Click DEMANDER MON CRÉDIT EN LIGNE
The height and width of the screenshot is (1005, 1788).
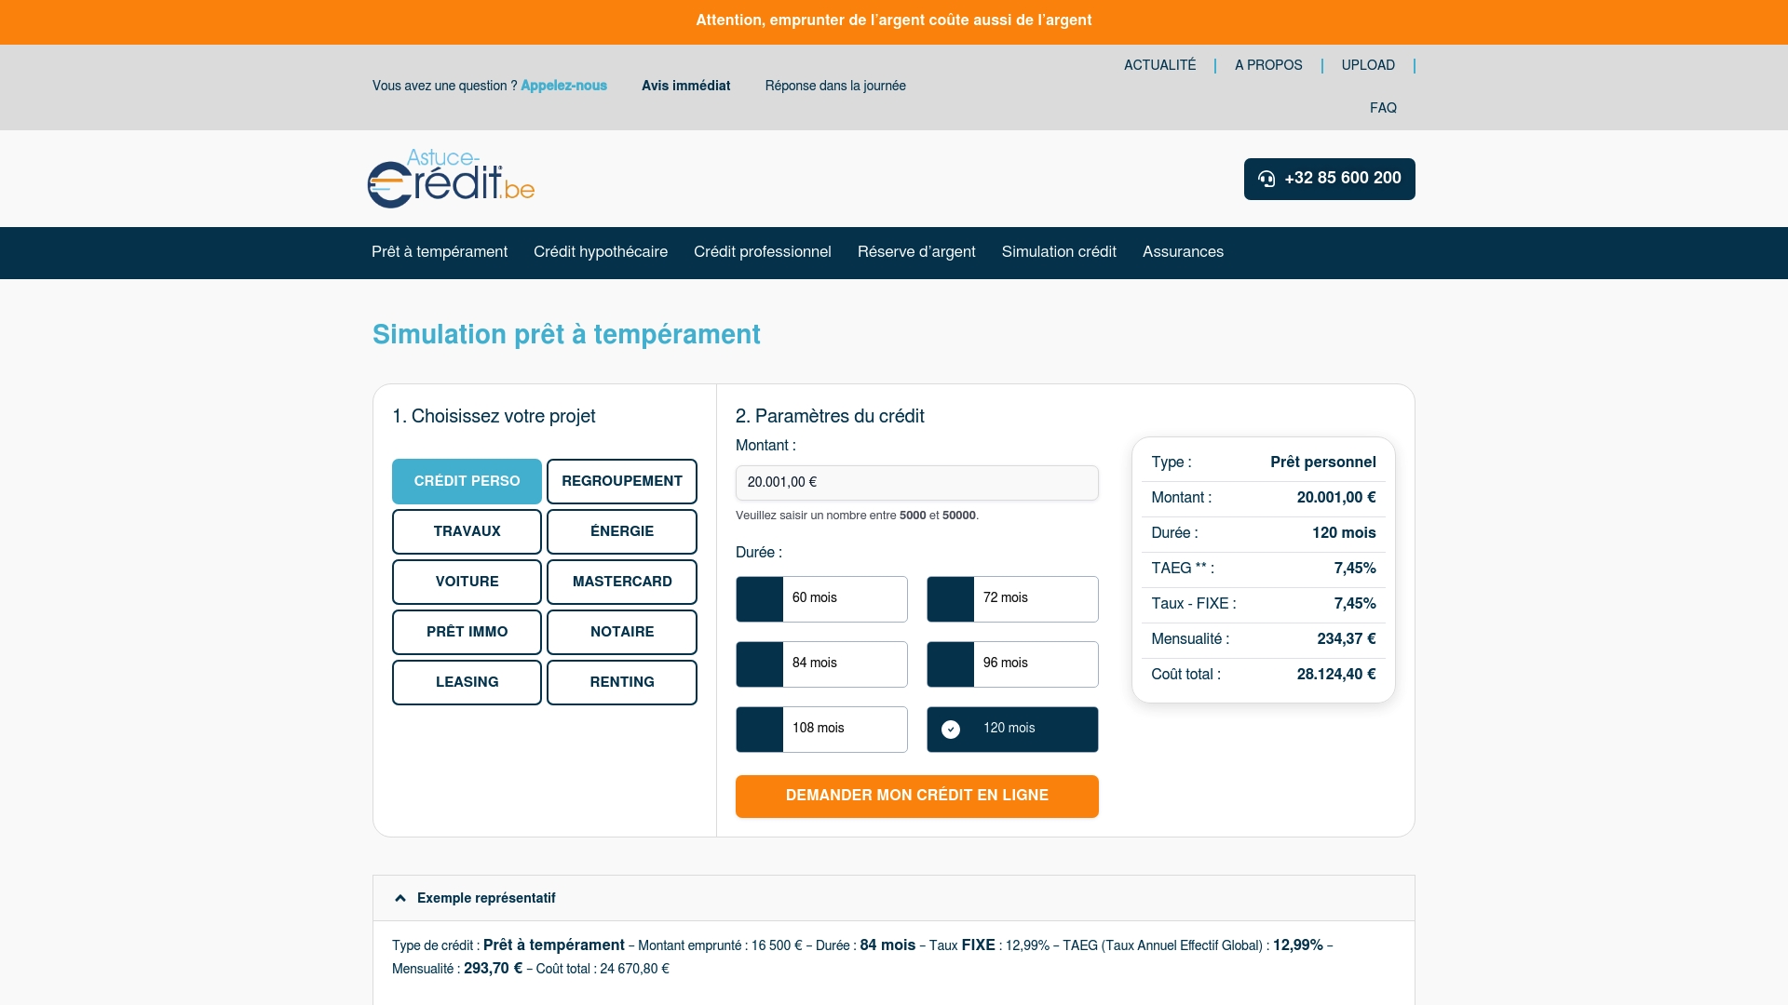click(916, 796)
